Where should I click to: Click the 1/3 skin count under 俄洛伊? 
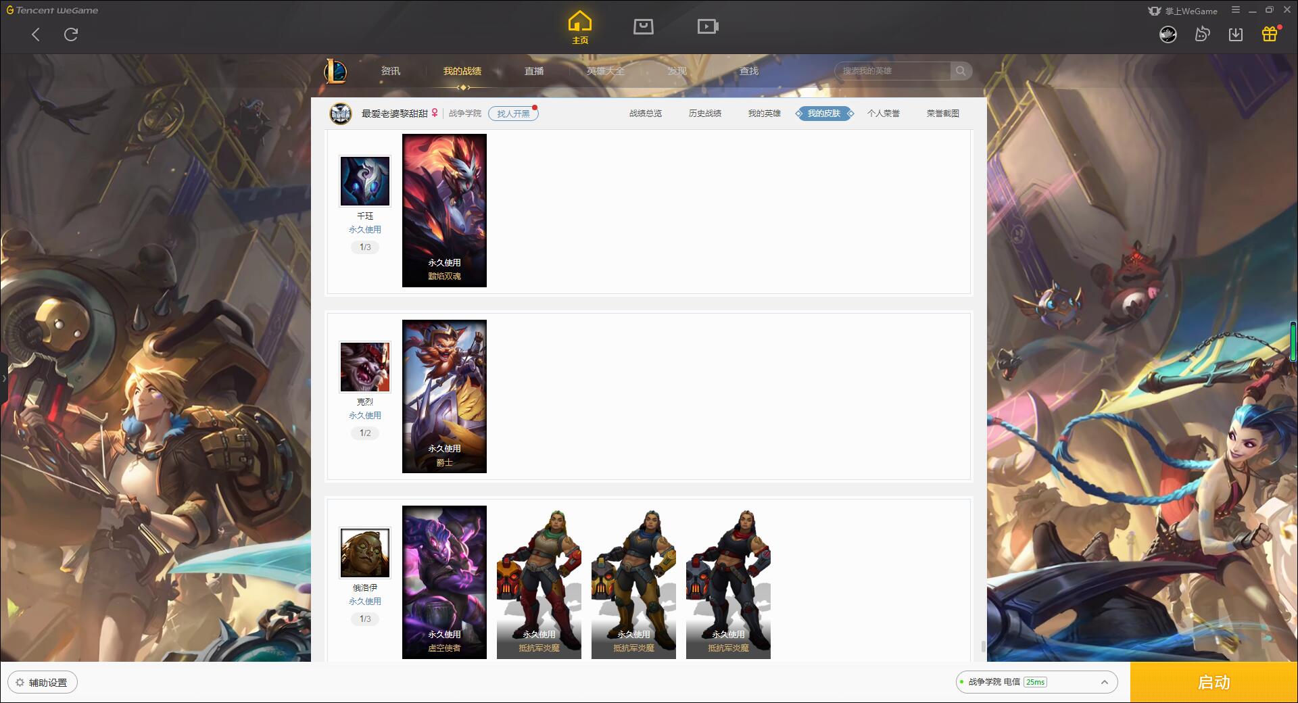(365, 619)
